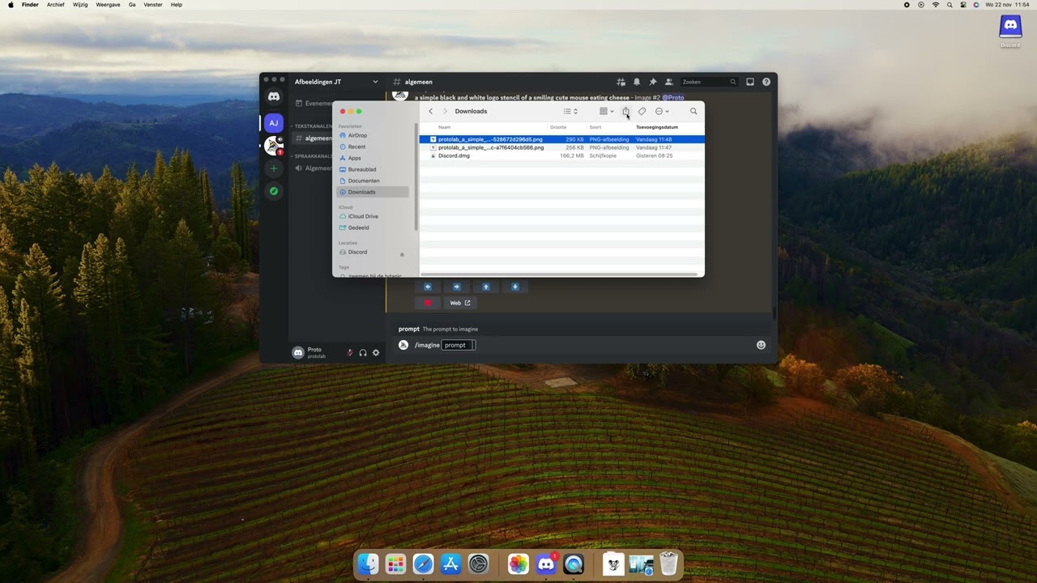Toggle microphone mute in Discord user panel
Image resolution: width=1037 pixels, height=583 pixels.
pyautogui.click(x=350, y=353)
